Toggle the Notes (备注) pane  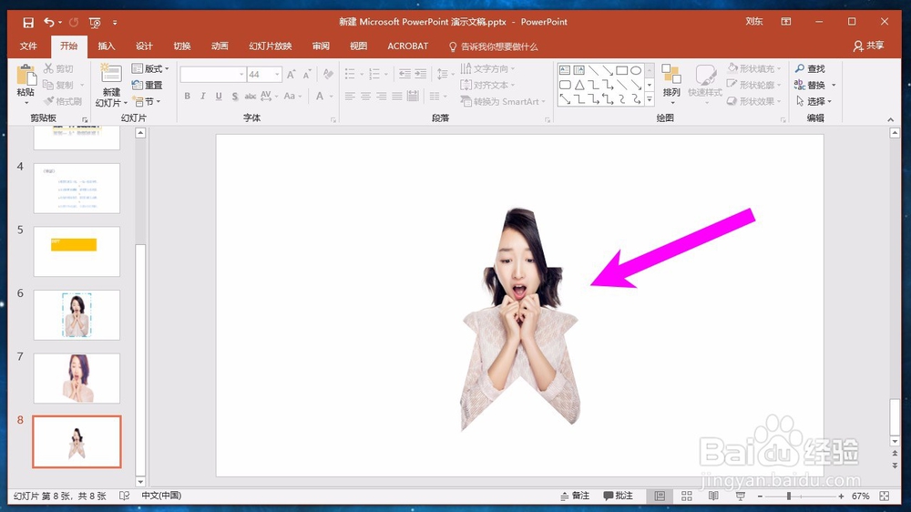(x=575, y=496)
